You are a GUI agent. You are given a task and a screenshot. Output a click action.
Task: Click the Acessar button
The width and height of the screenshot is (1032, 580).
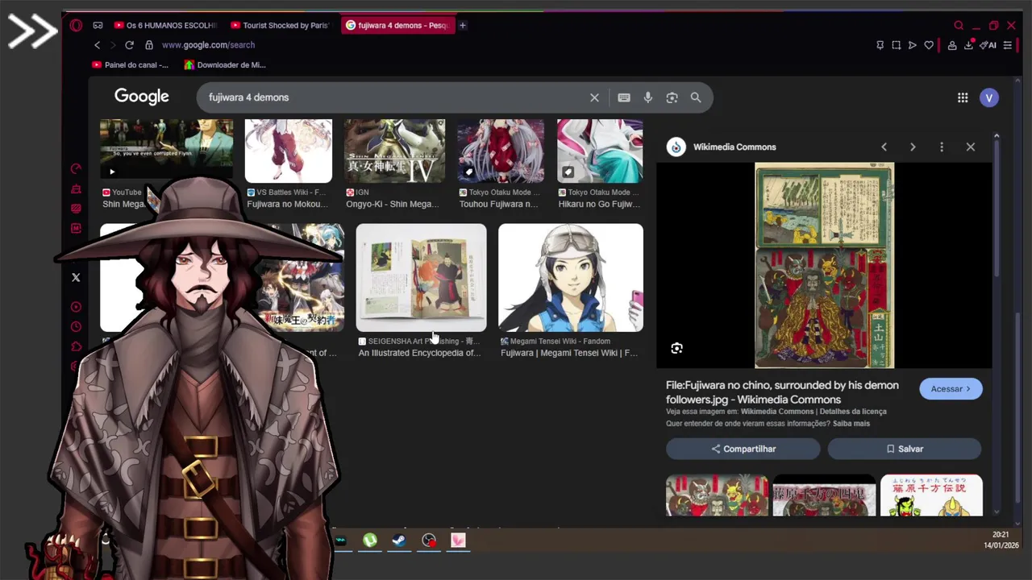(951, 389)
